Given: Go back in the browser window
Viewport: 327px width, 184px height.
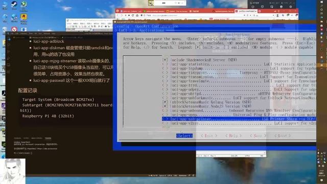Looking at the screenshot, I should point(118,15).
